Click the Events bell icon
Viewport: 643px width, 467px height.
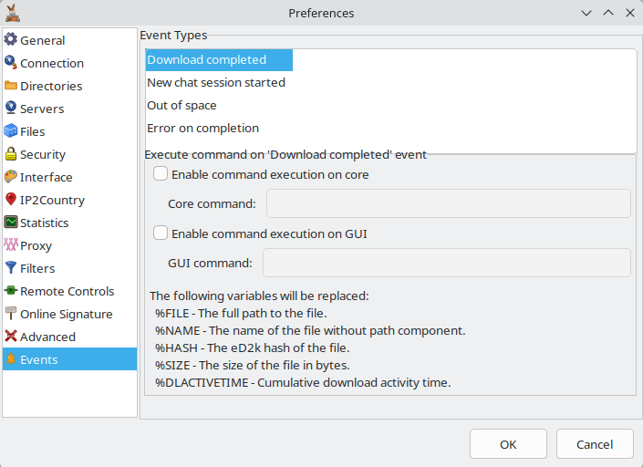tap(11, 359)
